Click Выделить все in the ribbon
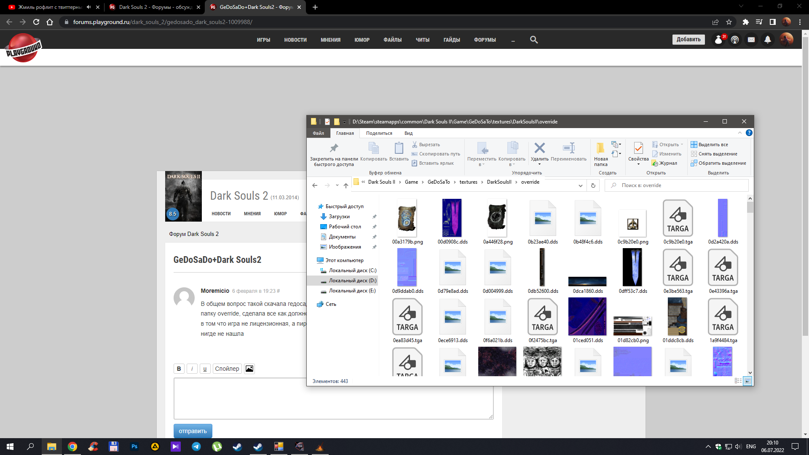 tap(713, 145)
